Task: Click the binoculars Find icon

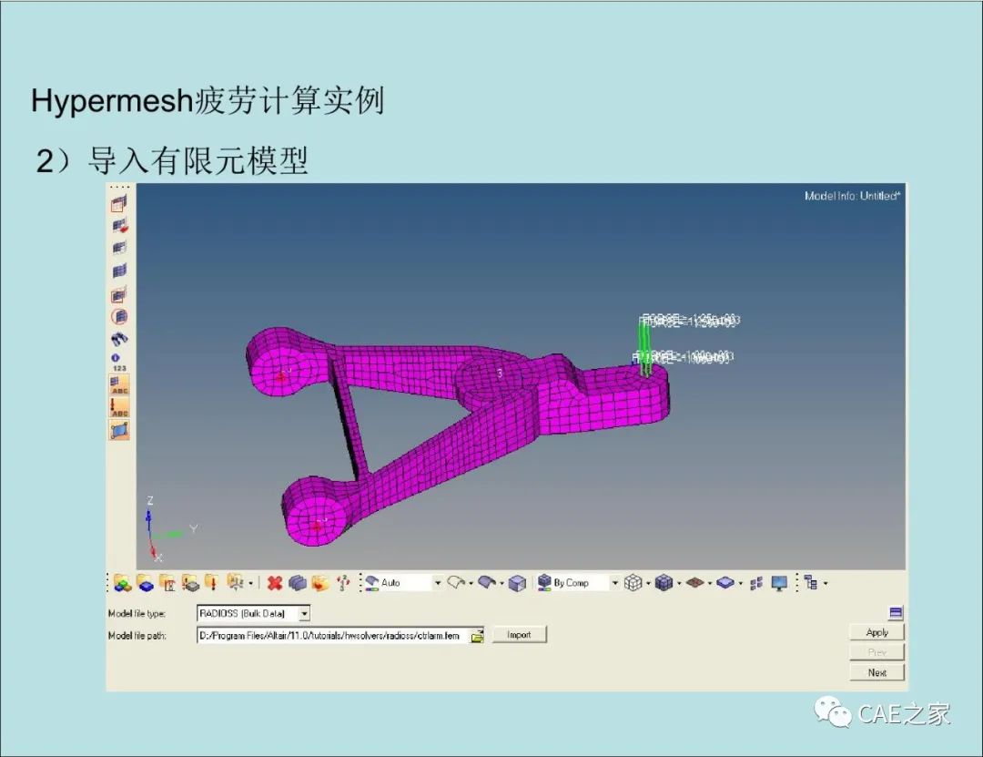Action: [119, 340]
